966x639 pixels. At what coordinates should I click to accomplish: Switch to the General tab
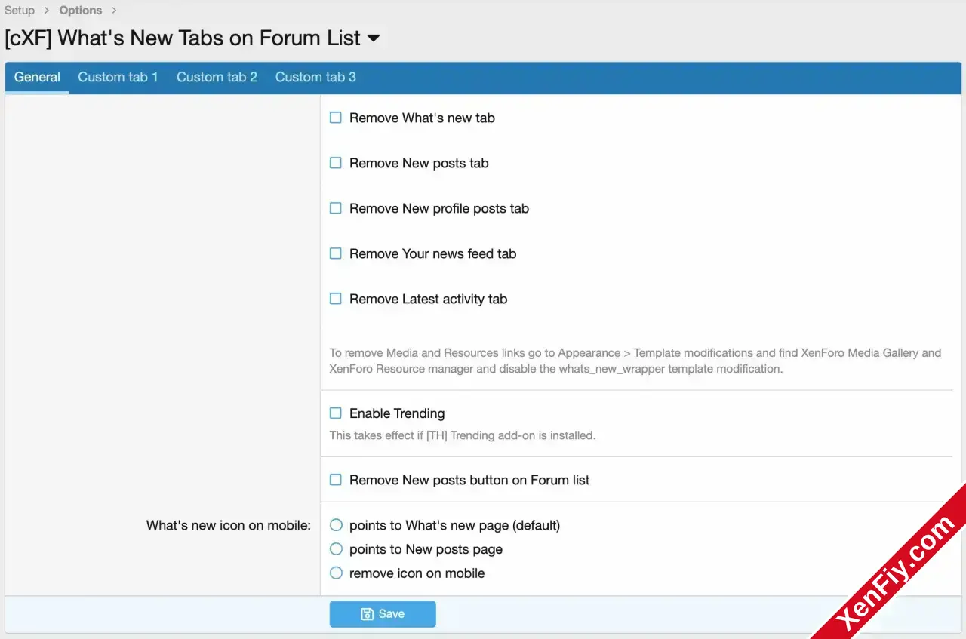tap(37, 77)
